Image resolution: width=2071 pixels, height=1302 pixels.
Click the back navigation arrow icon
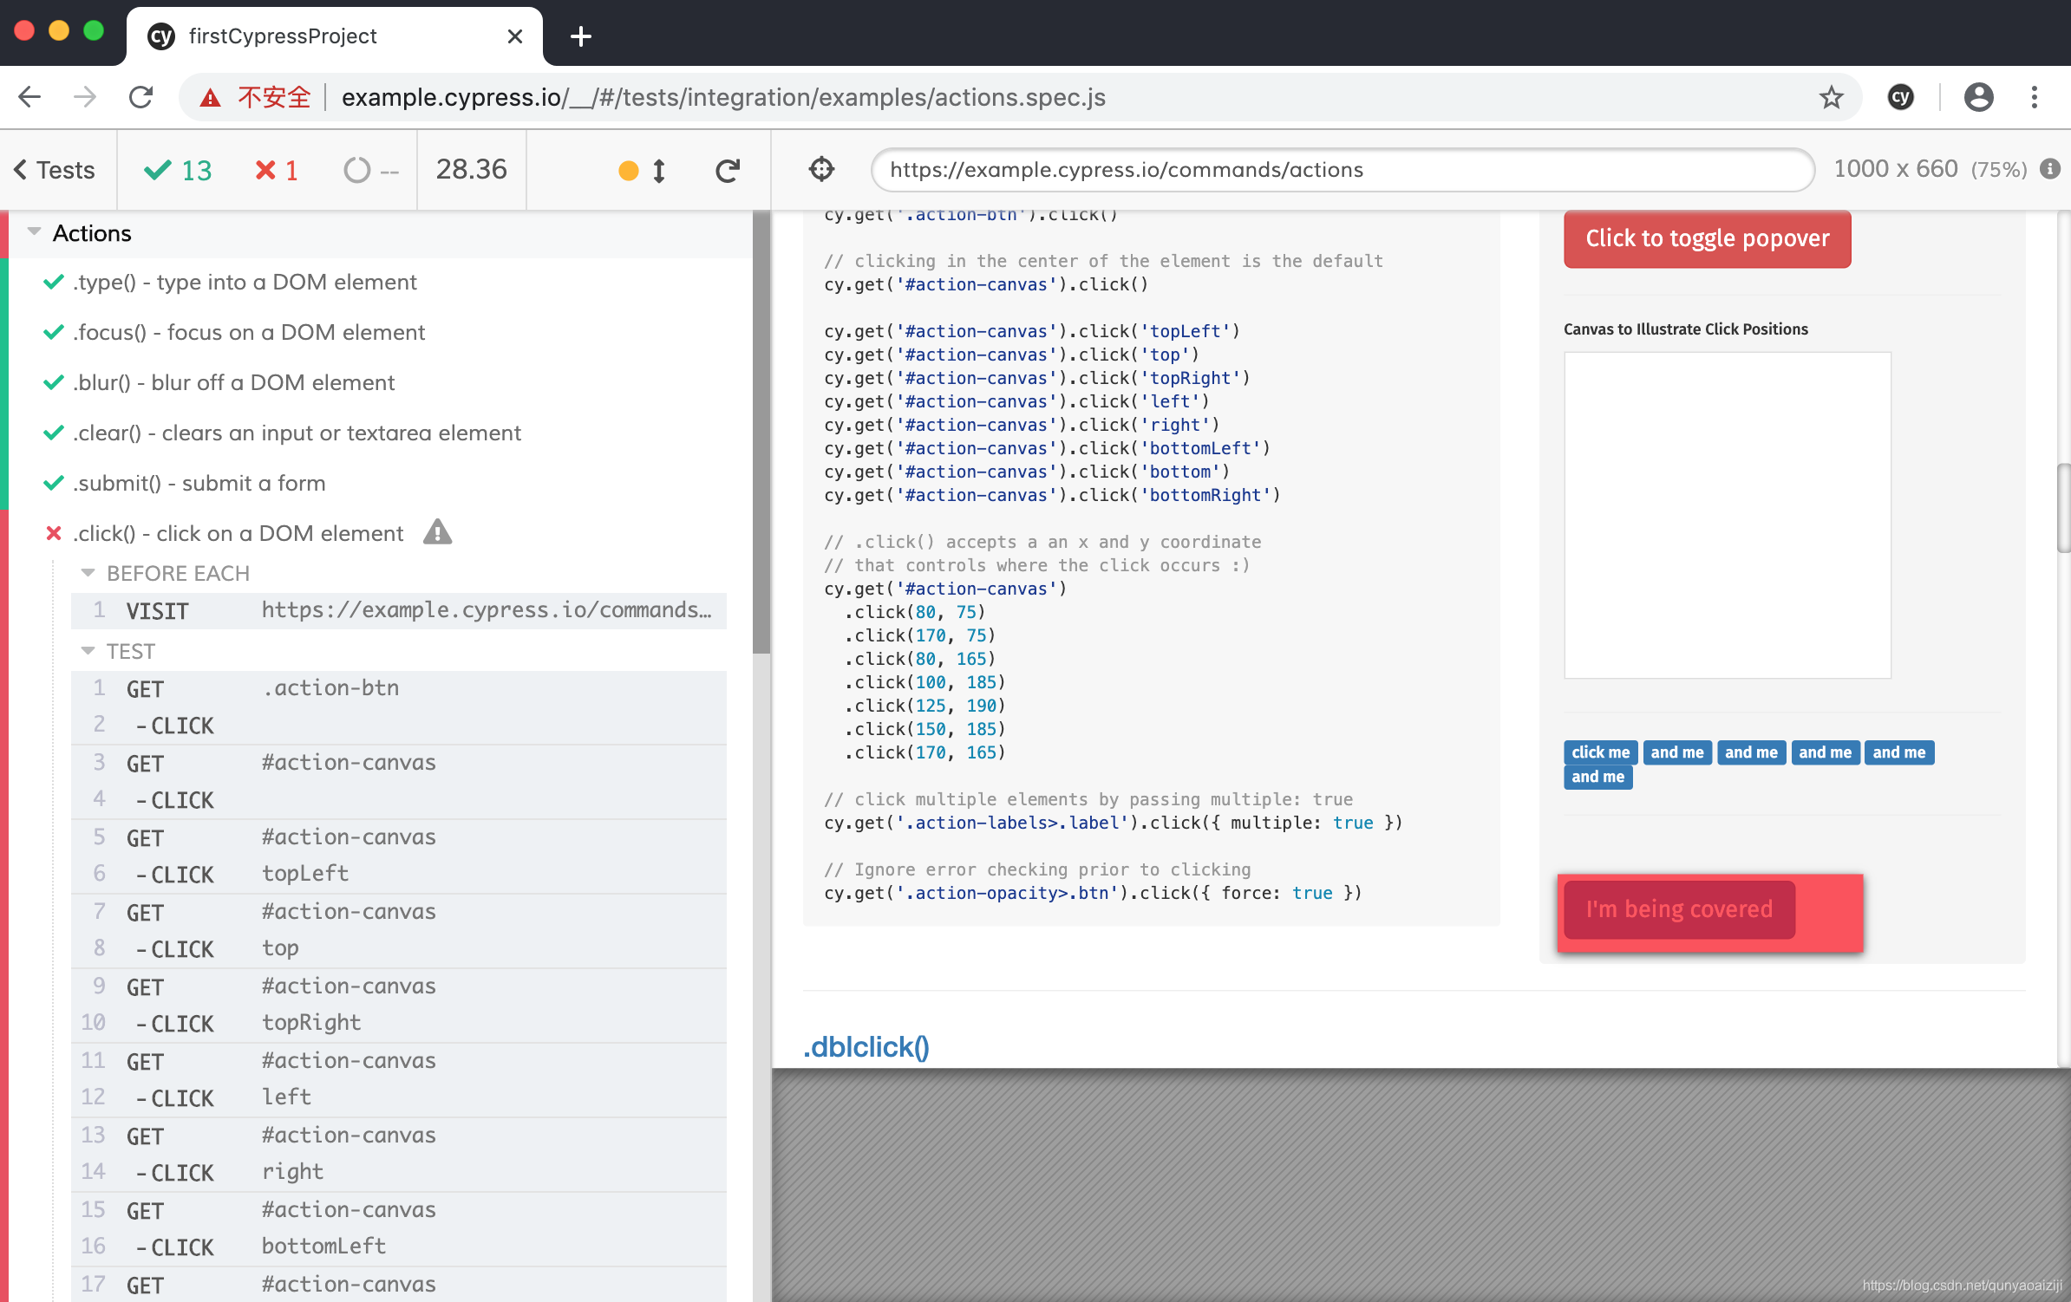tap(30, 96)
